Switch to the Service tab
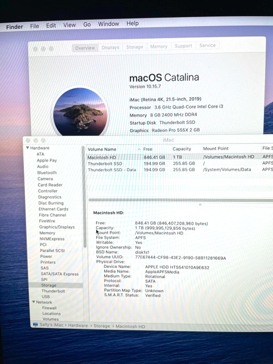Image resolution: width=273 pixels, height=364 pixels. 207,45
